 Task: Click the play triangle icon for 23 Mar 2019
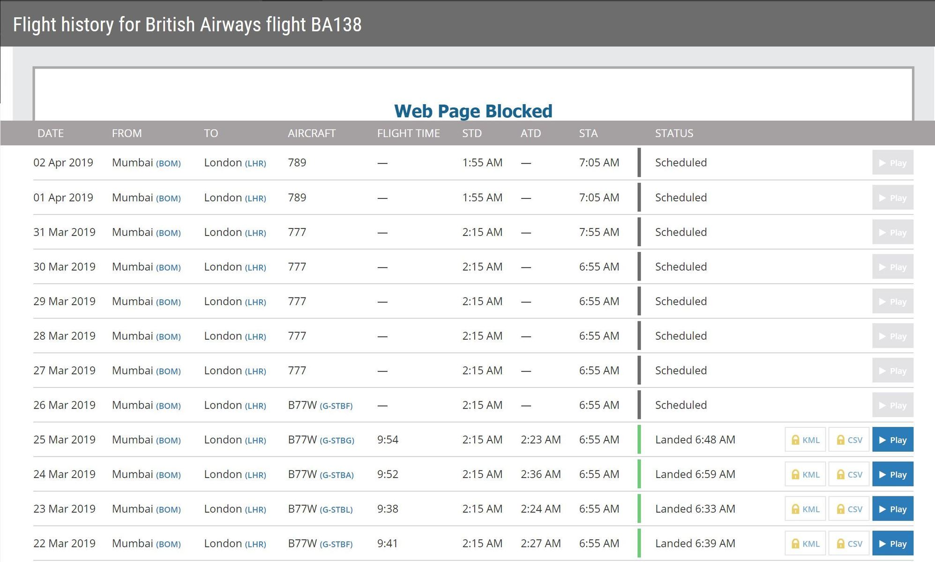(x=883, y=509)
